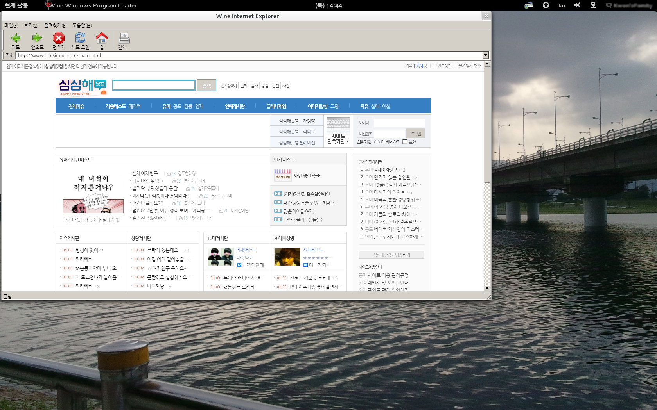Click into the site search input field
Image resolution: width=657 pixels, height=410 pixels.
point(154,85)
